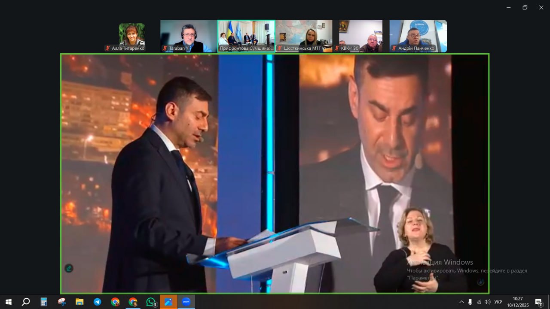Switch the УКР keyboard language indicator
This screenshot has height=309, width=550.
click(498, 302)
